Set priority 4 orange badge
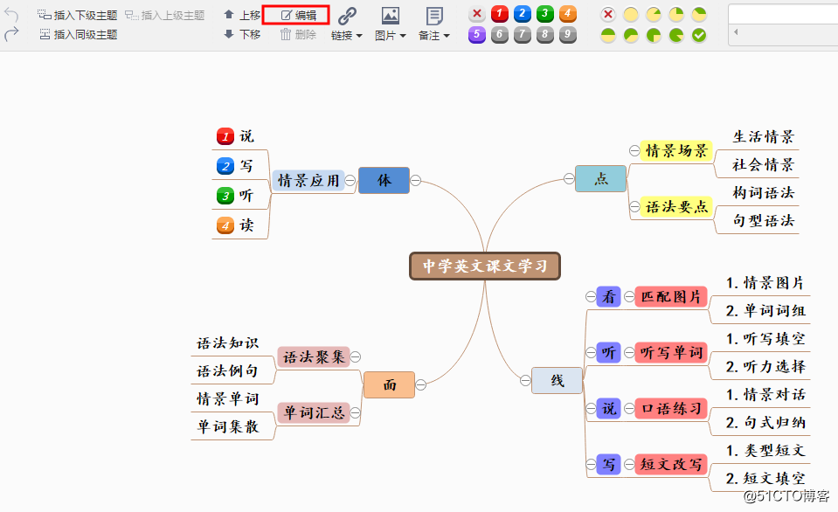Image resolution: width=838 pixels, height=512 pixels. click(568, 14)
